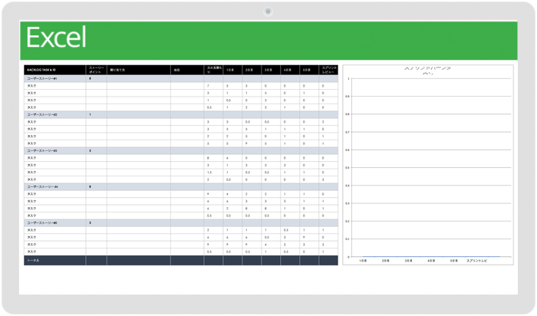The height and width of the screenshot is (316, 537).
Task: Select the ユーザーストーリー#3 row label
Action: point(42,150)
